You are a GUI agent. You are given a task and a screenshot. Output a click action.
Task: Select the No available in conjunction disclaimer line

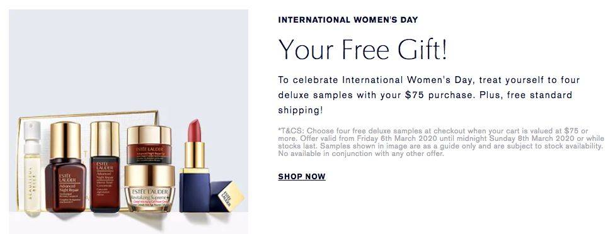(x=361, y=153)
